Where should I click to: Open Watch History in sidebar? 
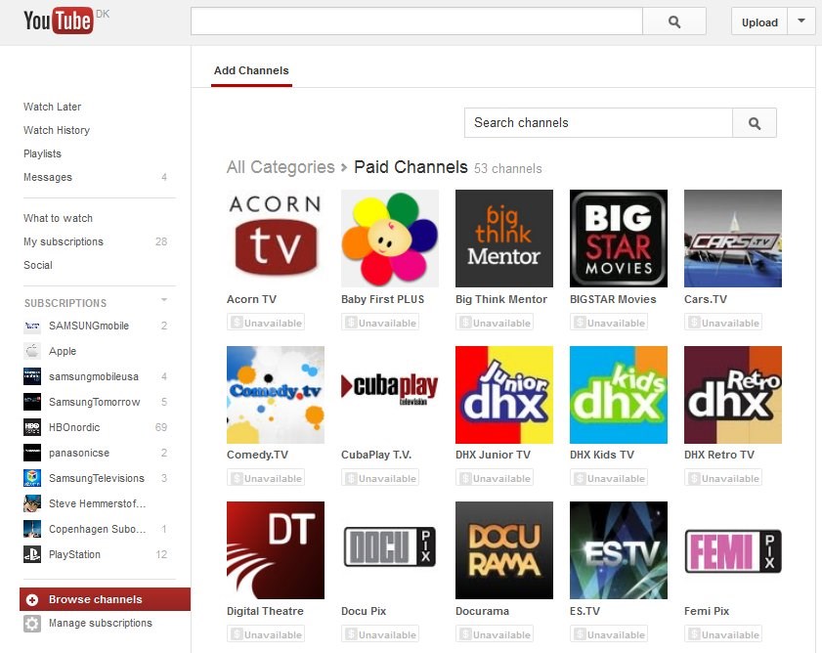click(57, 130)
